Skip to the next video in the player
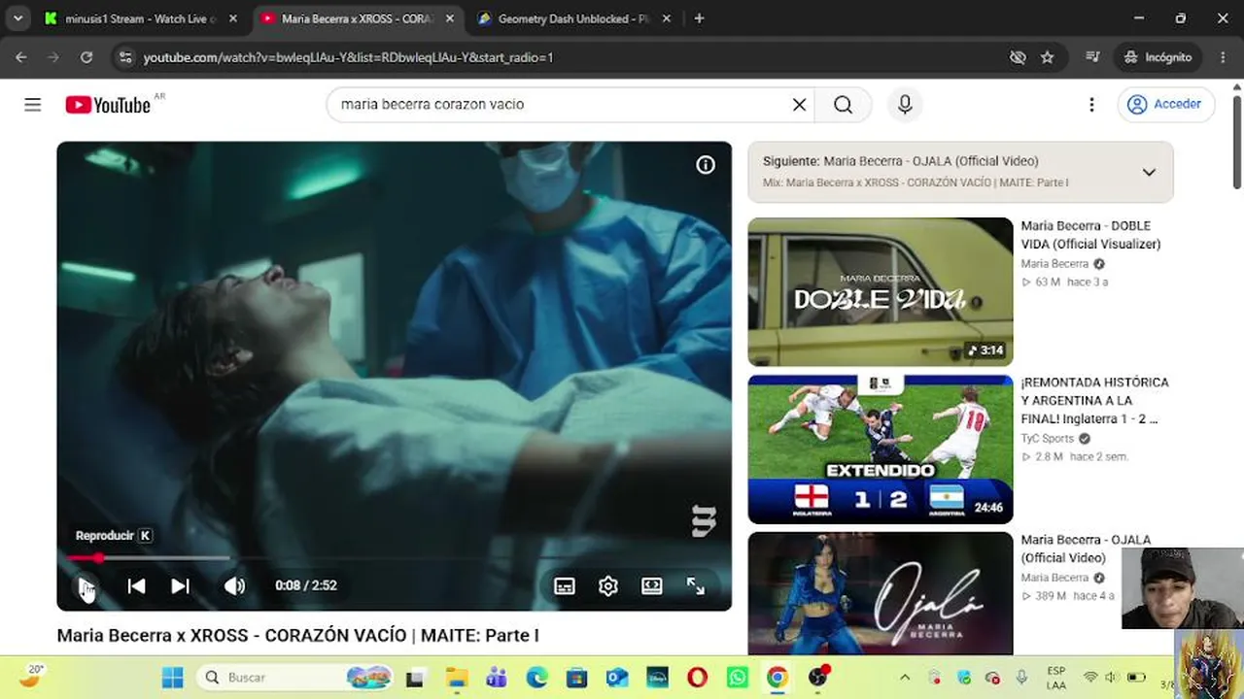 pos(180,585)
